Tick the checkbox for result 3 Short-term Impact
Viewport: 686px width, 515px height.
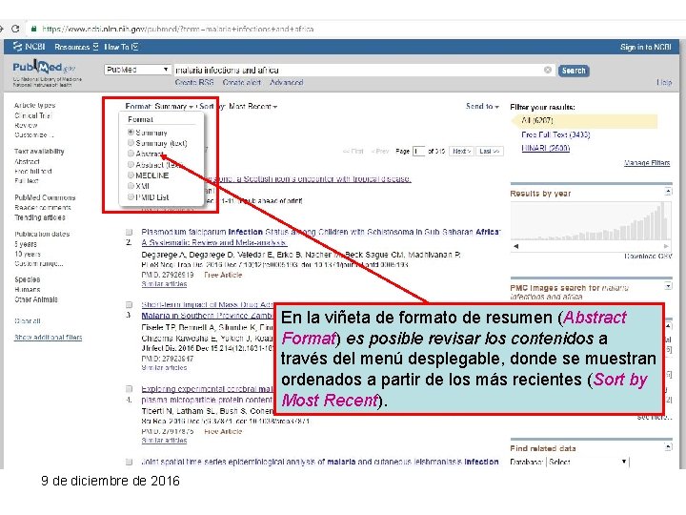coord(129,305)
